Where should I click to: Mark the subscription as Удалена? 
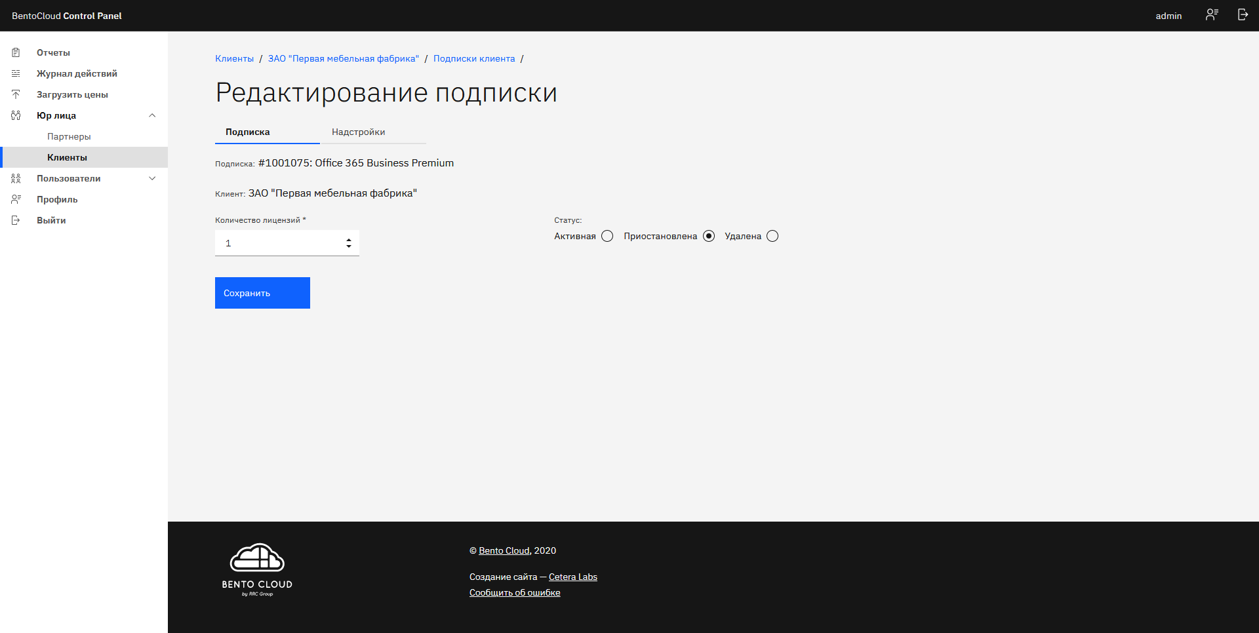click(772, 236)
